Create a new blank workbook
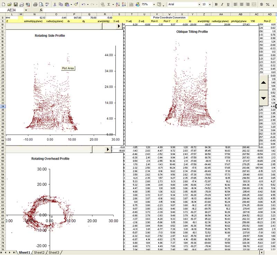Viewport: 277px width, 255px height. [x=3, y=5]
